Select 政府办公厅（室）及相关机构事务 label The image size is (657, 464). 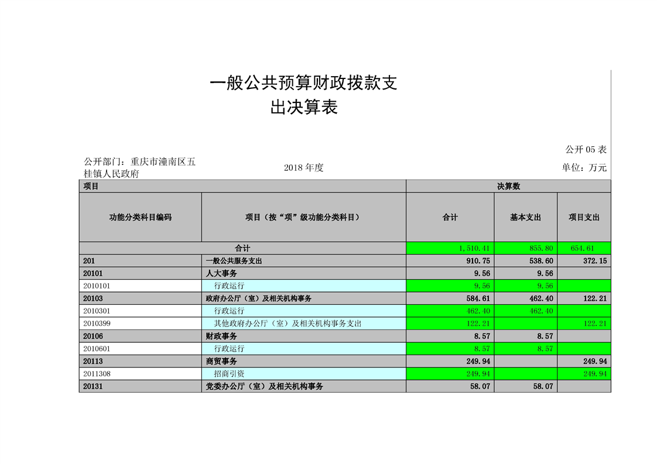click(x=259, y=298)
